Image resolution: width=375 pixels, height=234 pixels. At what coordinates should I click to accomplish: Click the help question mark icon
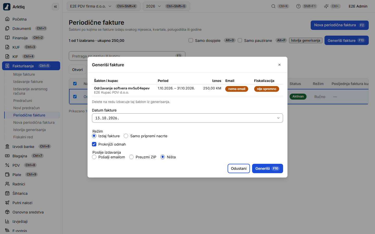[298, 6]
